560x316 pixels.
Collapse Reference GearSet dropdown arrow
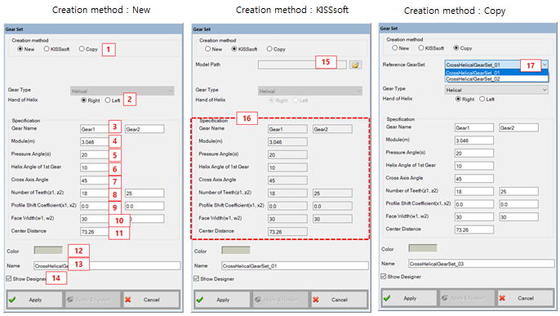tap(544, 65)
